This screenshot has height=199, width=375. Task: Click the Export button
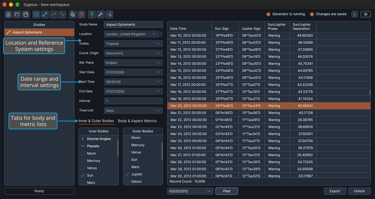pos(335,191)
